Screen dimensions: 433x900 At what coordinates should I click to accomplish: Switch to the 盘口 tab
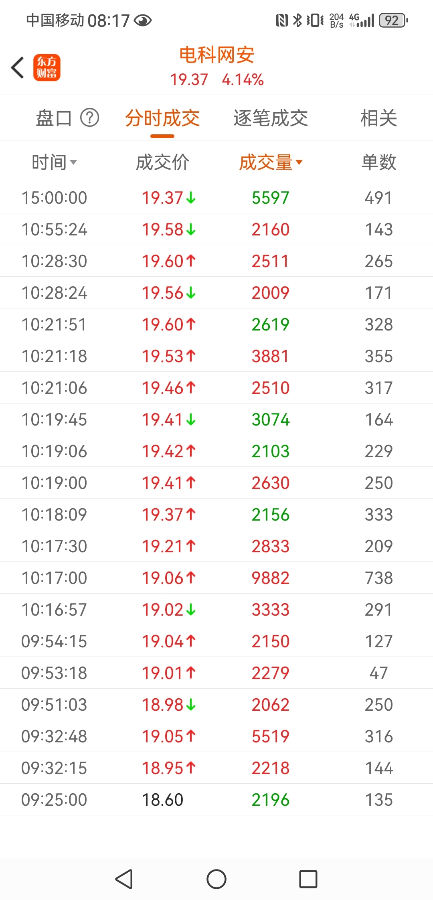tap(54, 118)
